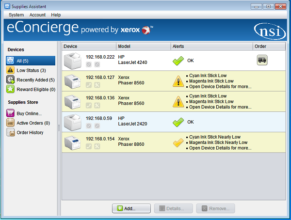Click the yellow checkmark for Phaser 8860
Viewport: 291px width, 220px height.
[x=178, y=143]
